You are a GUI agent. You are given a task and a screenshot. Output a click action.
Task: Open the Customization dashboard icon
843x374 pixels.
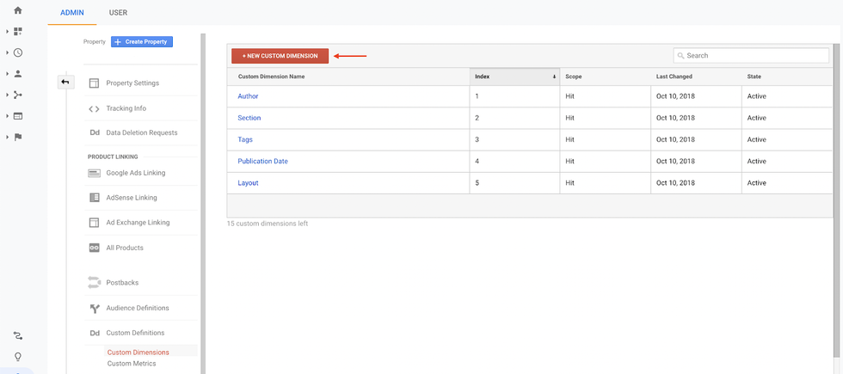(18, 32)
